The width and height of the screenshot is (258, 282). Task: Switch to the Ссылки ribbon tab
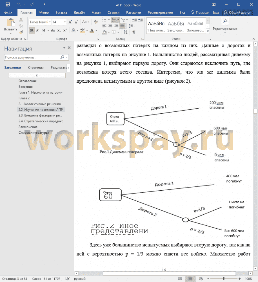tap(114, 13)
